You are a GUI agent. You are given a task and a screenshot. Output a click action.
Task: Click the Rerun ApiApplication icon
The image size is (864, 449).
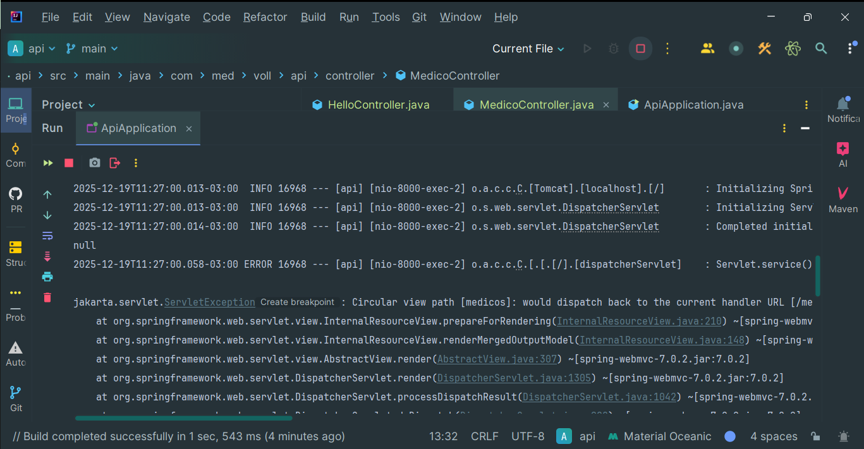pyautogui.click(x=48, y=163)
